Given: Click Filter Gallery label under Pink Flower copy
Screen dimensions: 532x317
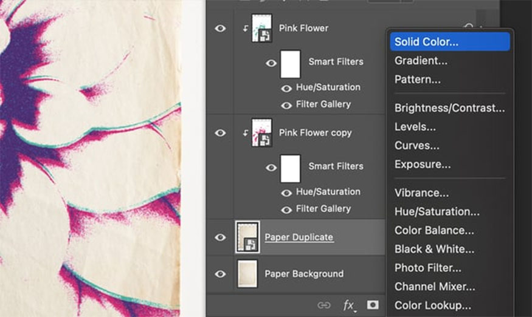Looking at the screenshot, I should tap(323, 208).
